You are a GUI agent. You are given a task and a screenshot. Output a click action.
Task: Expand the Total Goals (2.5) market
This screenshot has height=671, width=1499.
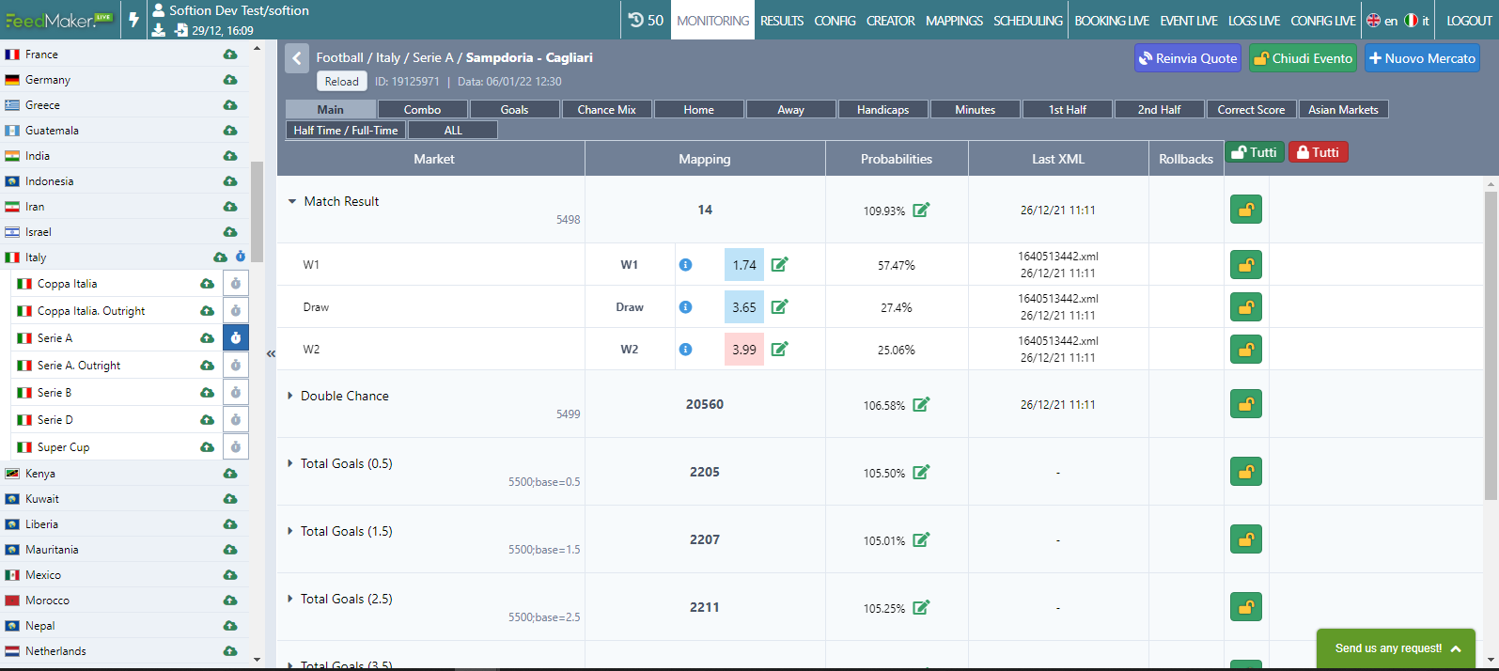coord(290,599)
